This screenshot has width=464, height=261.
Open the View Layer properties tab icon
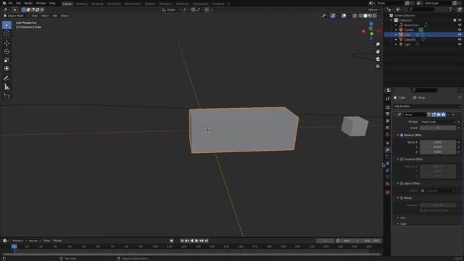tap(388, 121)
